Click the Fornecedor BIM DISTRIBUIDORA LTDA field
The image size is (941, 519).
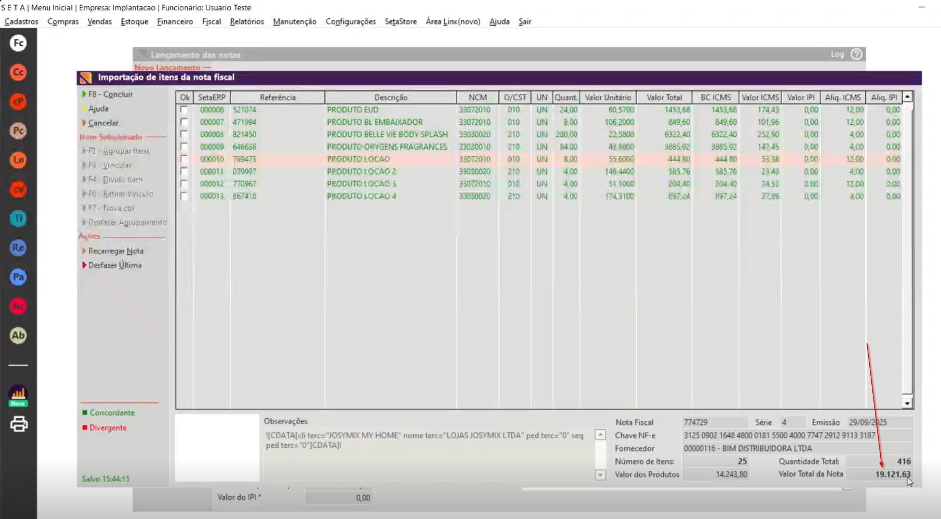point(797,448)
